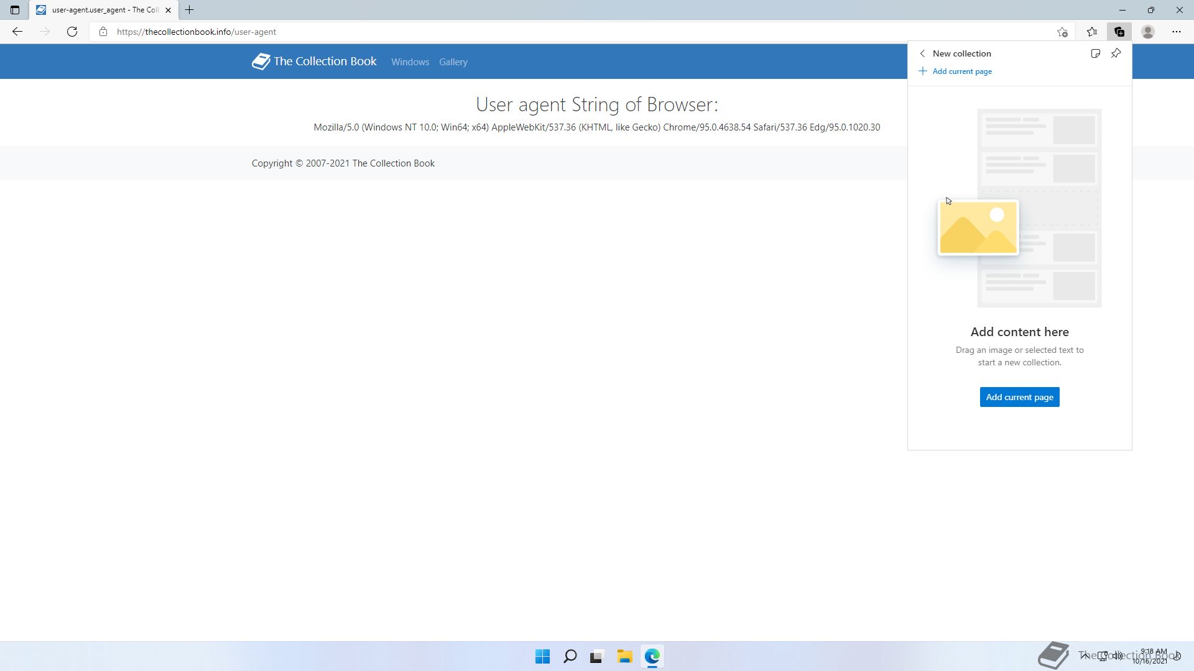Restore down the Edge window
1194x671 pixels.
coord(1151,10)
